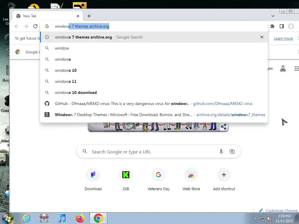Choose the 'windows 10 download' suggestion
The image size is (299, 224).
(154, 92)
